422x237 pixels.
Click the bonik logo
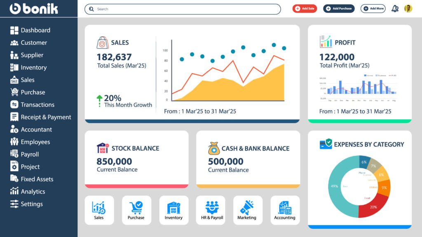(34, 9)
